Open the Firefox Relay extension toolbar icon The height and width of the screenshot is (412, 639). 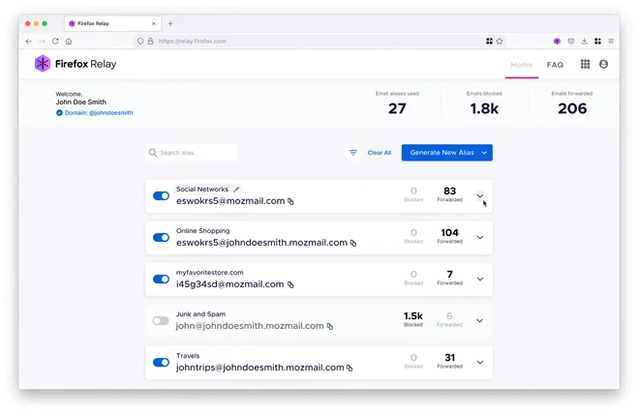pos(557,42)
